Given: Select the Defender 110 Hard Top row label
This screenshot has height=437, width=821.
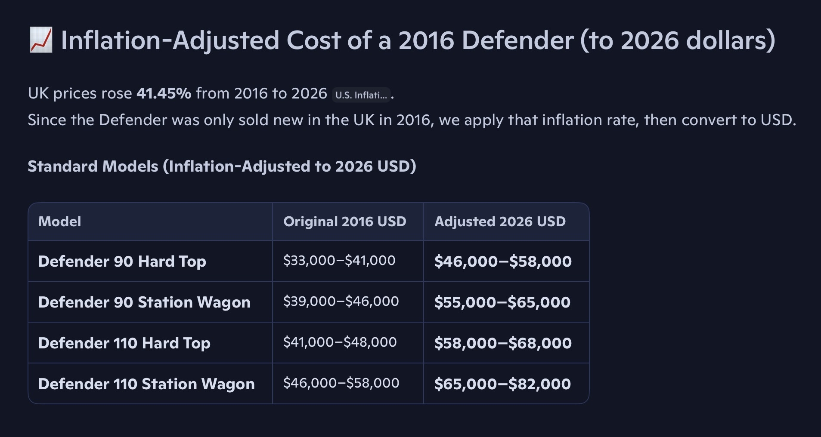Looking at the screenshot, I should (x=124, y=343).
